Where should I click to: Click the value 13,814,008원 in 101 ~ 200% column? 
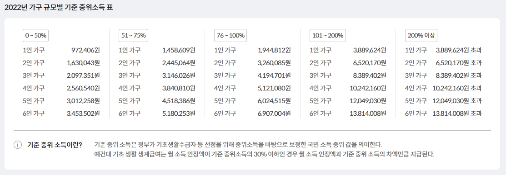point(368,114)
